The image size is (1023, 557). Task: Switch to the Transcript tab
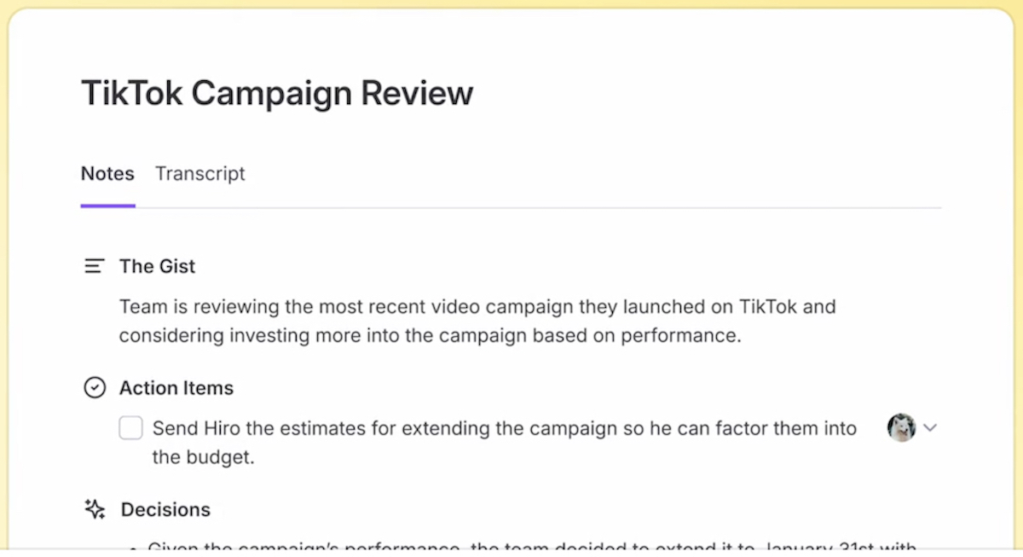click(x=199, y=174)
